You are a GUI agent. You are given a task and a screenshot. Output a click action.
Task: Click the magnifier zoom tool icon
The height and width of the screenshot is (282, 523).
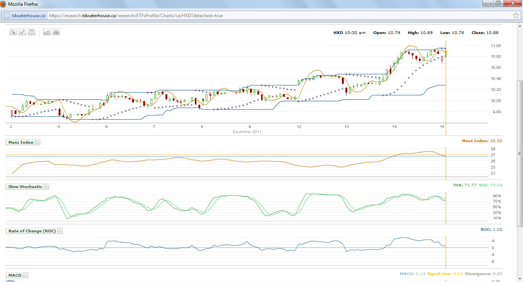13,32
